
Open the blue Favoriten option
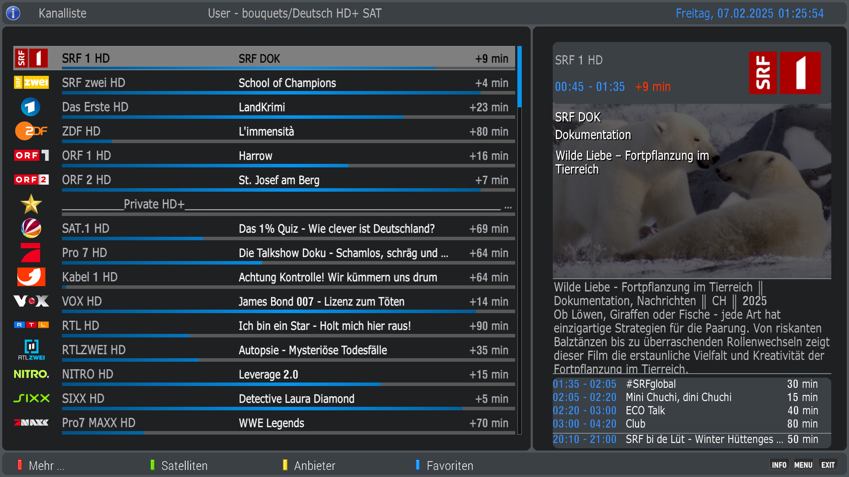[444, 466]
